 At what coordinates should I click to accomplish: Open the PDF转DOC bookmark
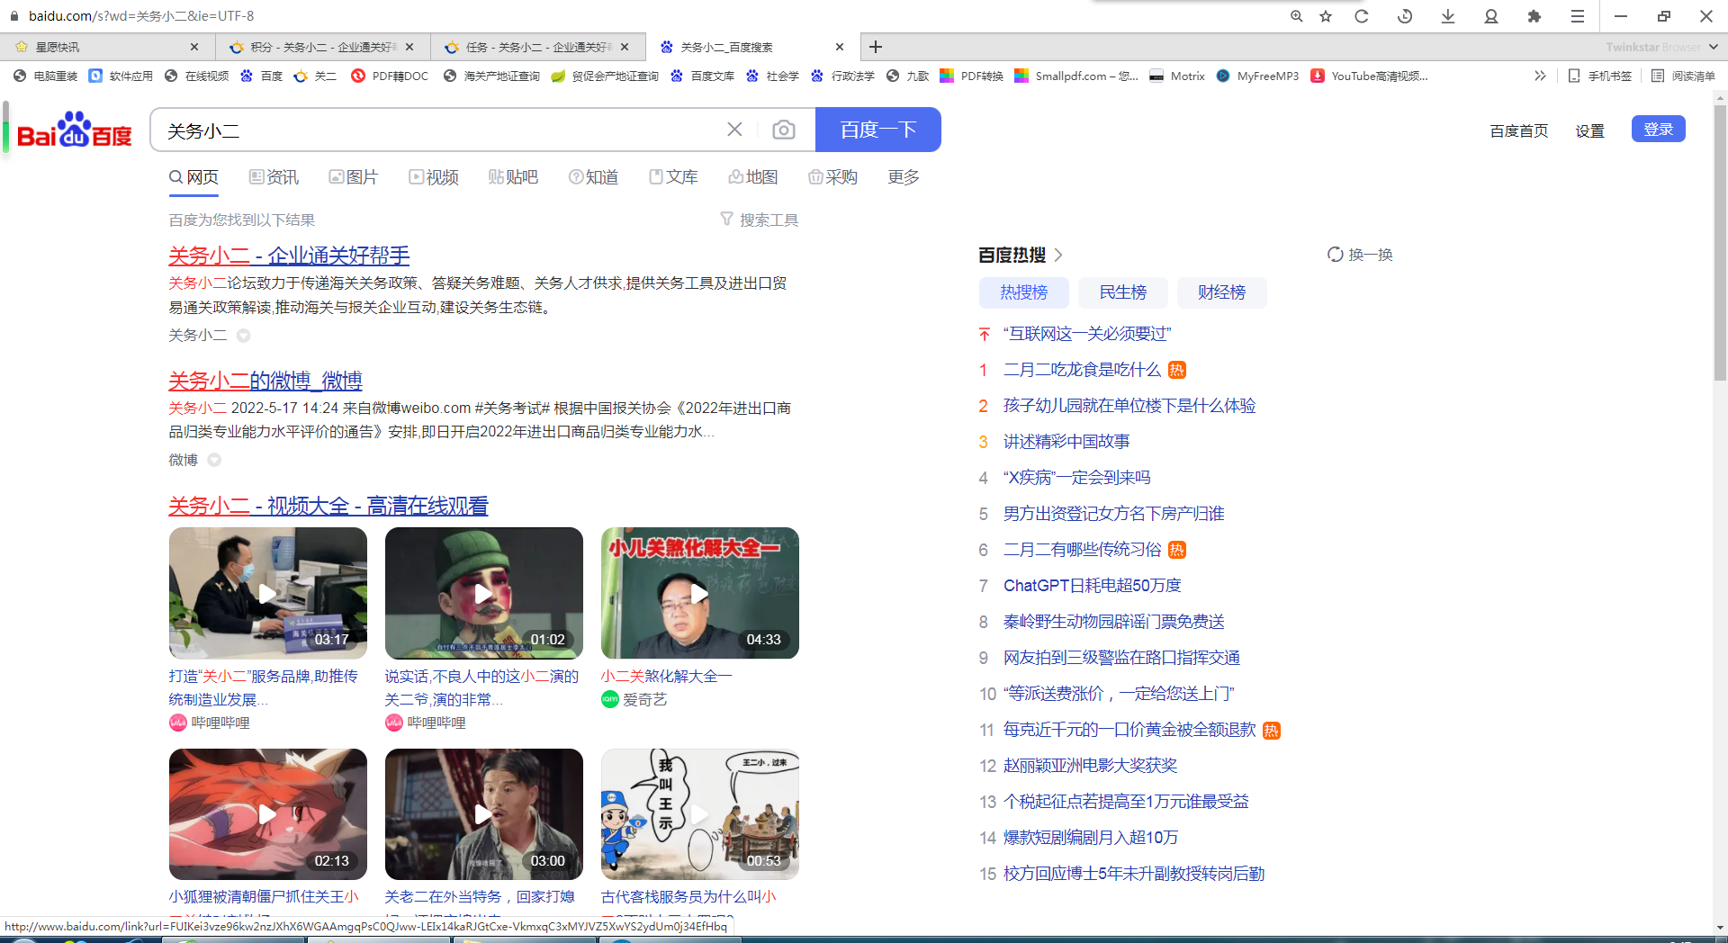390,76
